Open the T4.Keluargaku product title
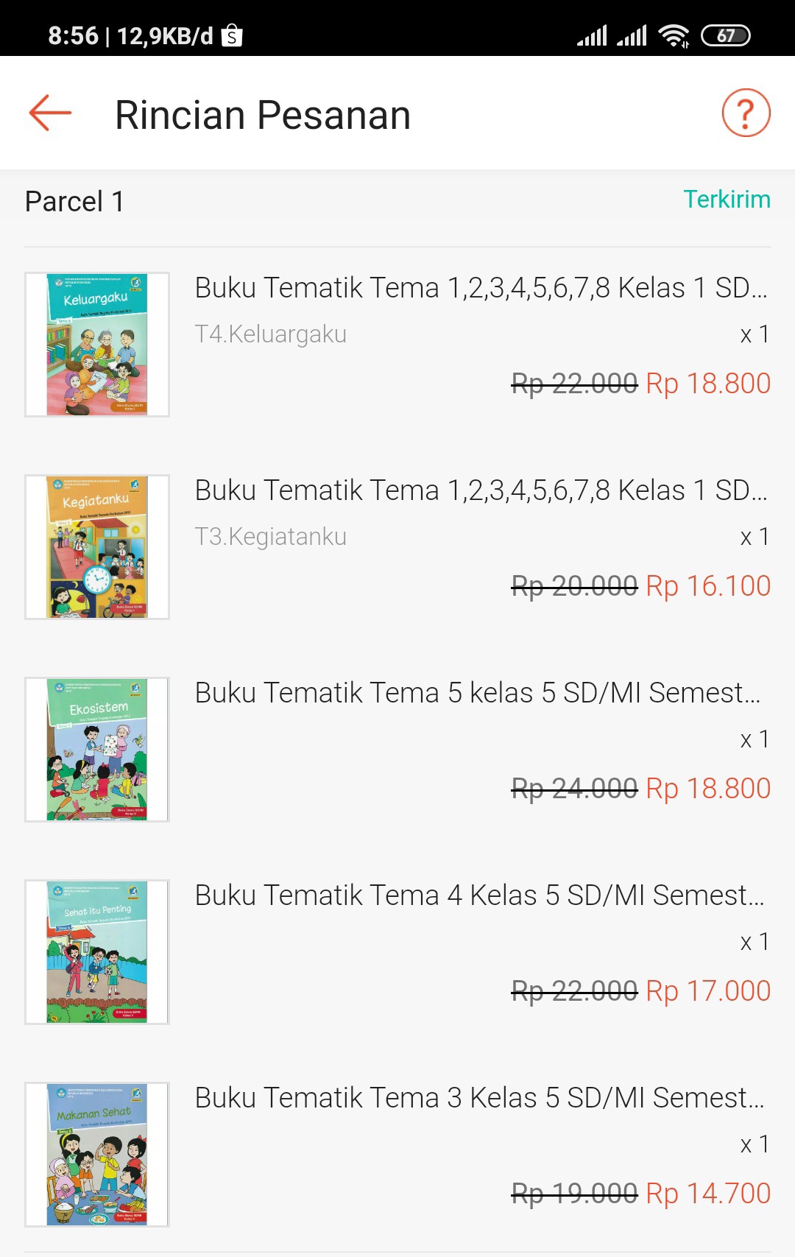Screen dimensions: 795x1257 (481, 288)
